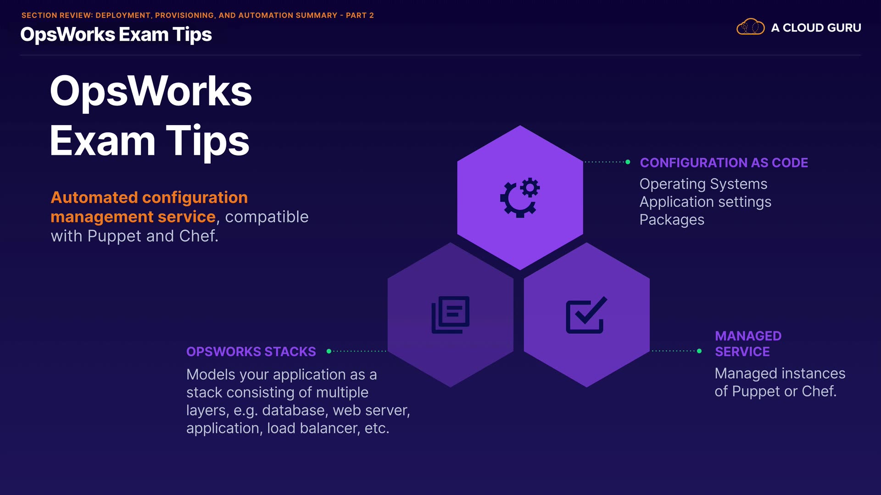Viewport: 881px width, 495px height.
Task: Click the 'Operating Systems' line
Action: (703, 184)
